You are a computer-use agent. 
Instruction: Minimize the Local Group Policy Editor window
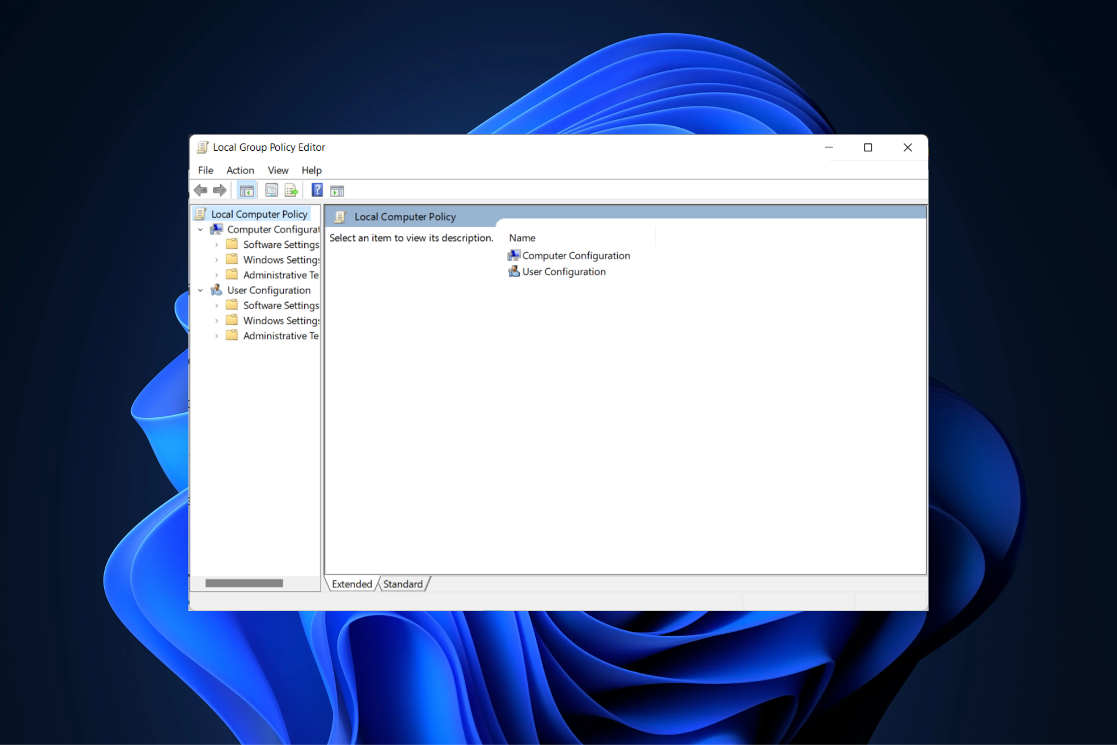click(829, 147)
